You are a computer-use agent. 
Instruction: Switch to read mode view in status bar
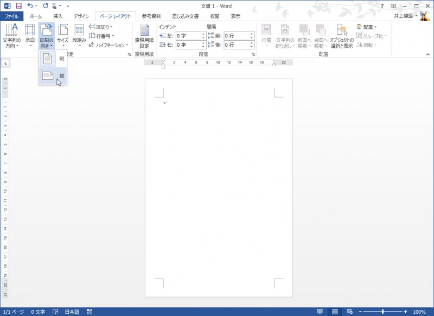pyautogui.click(x=320, y=312)
